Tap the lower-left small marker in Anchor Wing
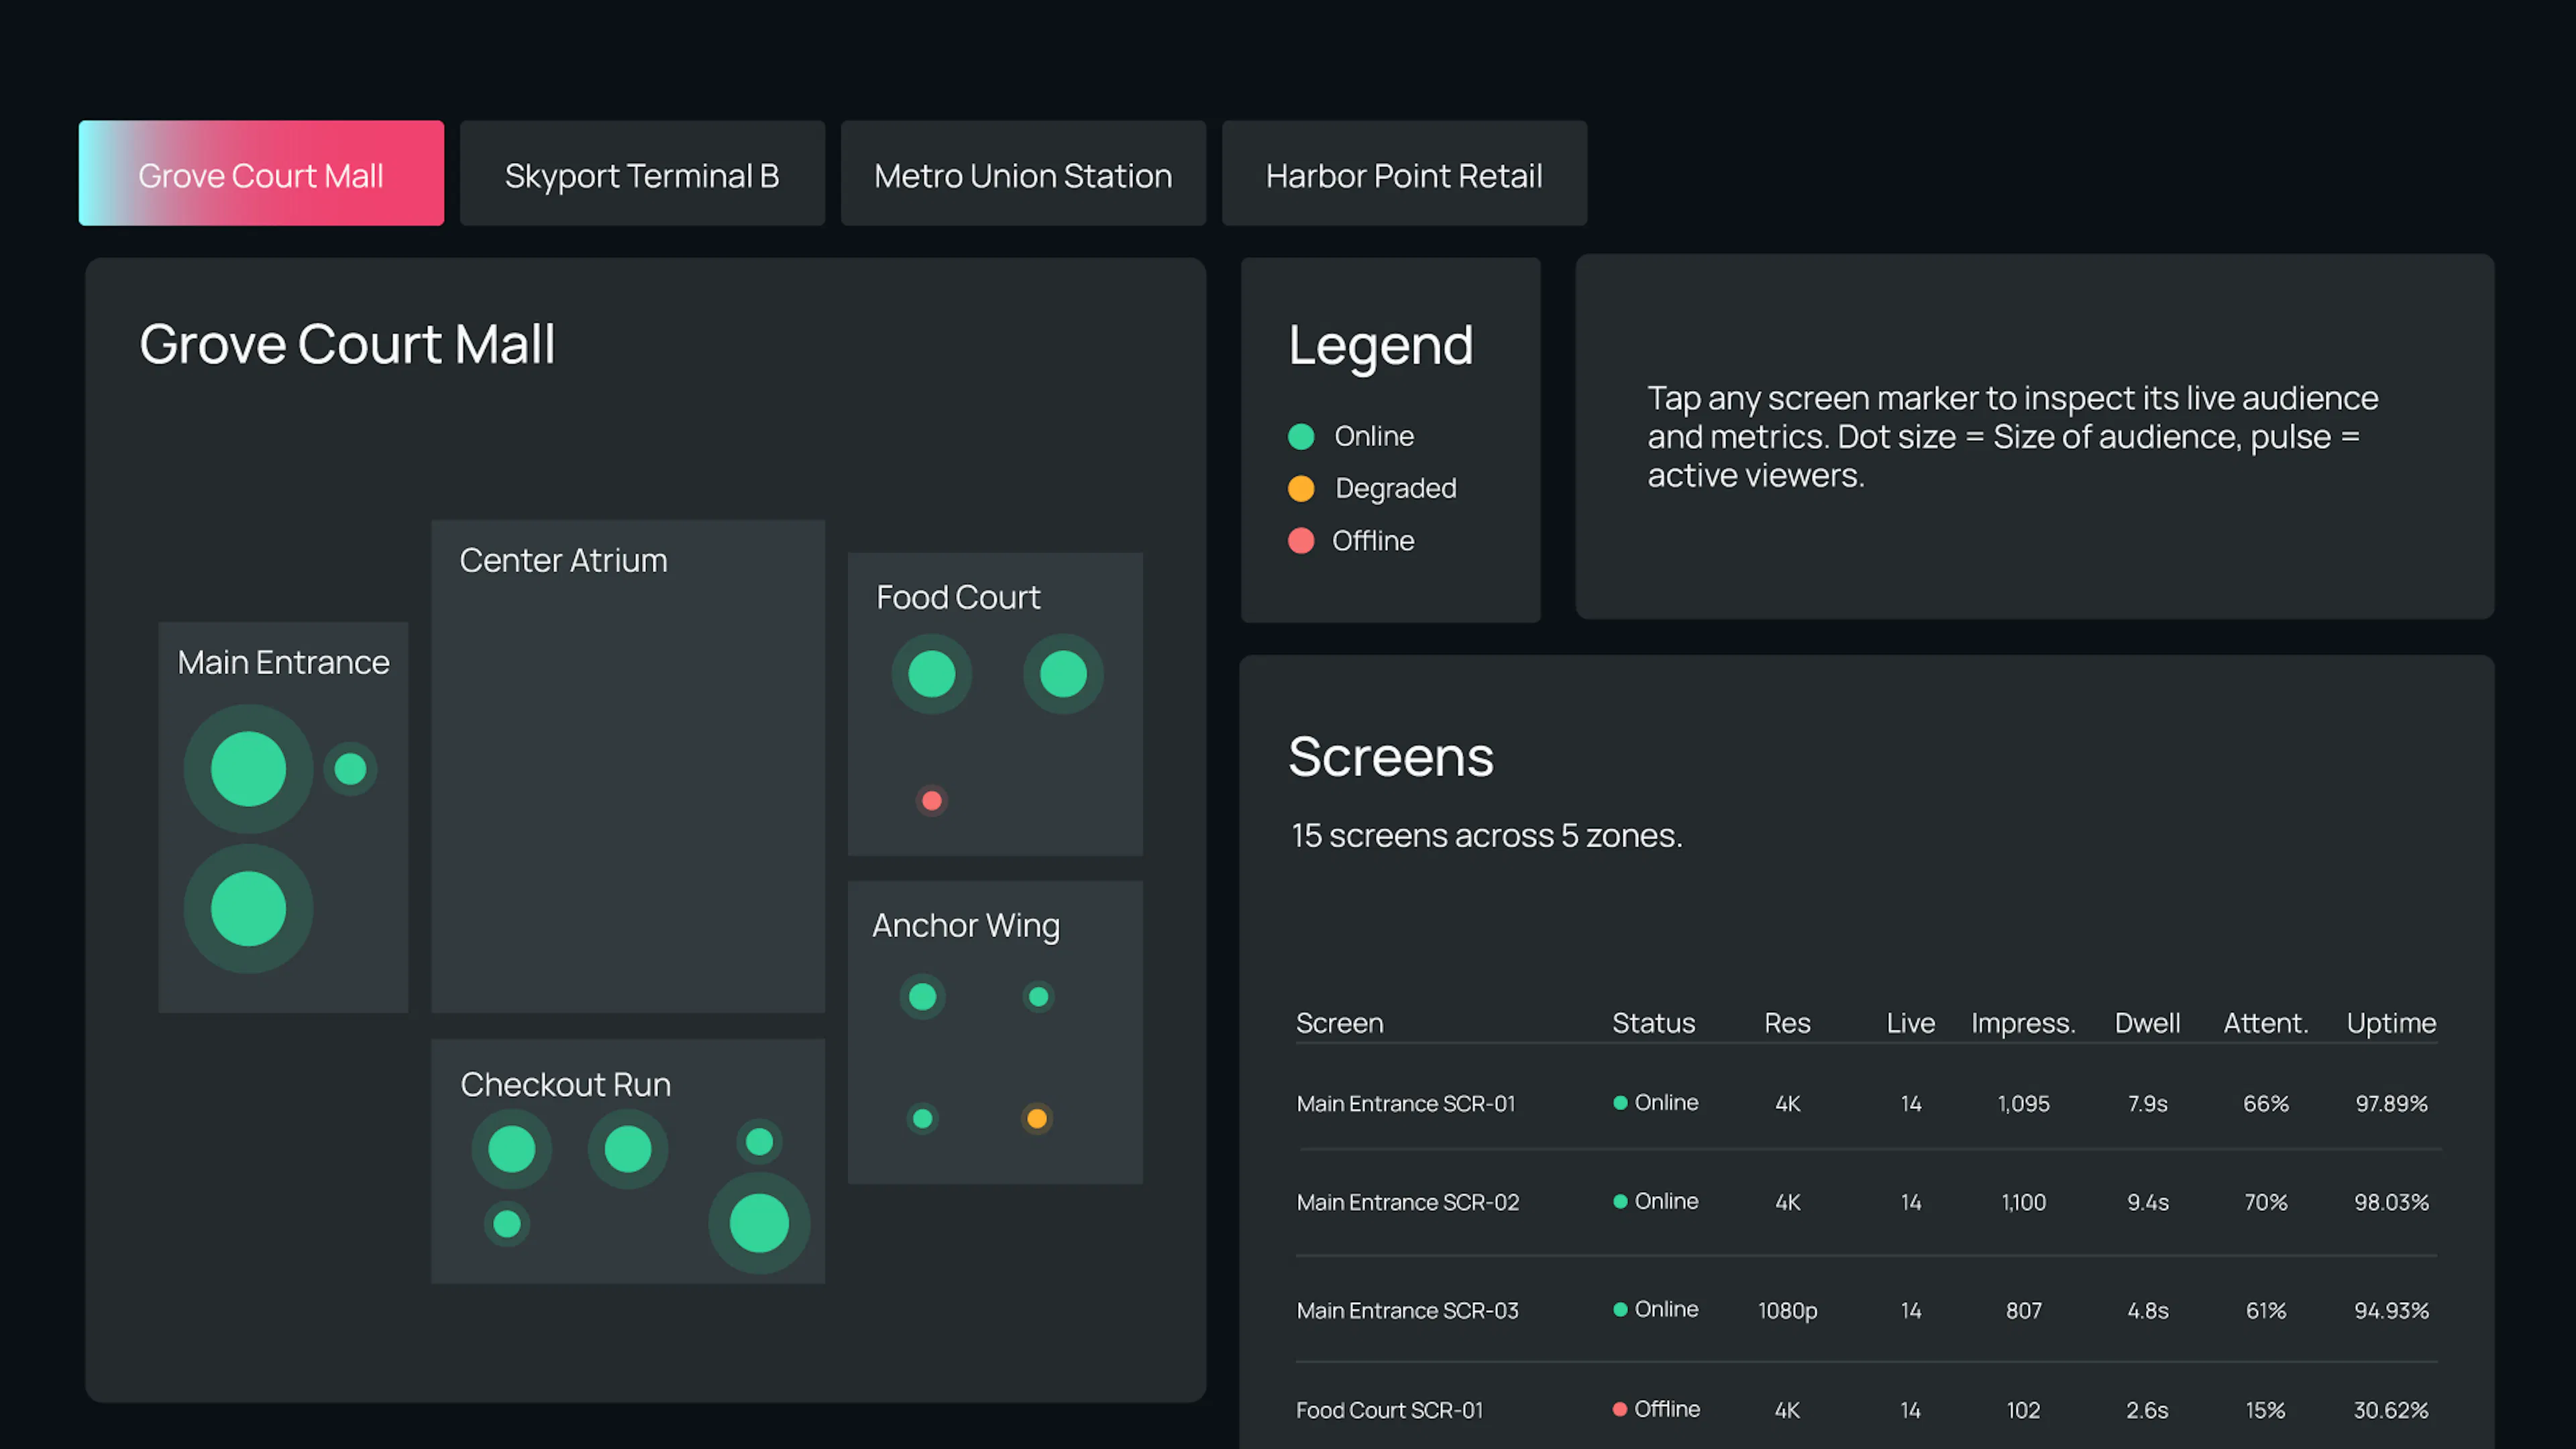Image resolution: width=2576 pixels, height=1449 pixels. tap(922, 1119)
